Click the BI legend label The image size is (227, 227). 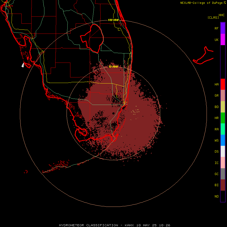click(216, 185)
